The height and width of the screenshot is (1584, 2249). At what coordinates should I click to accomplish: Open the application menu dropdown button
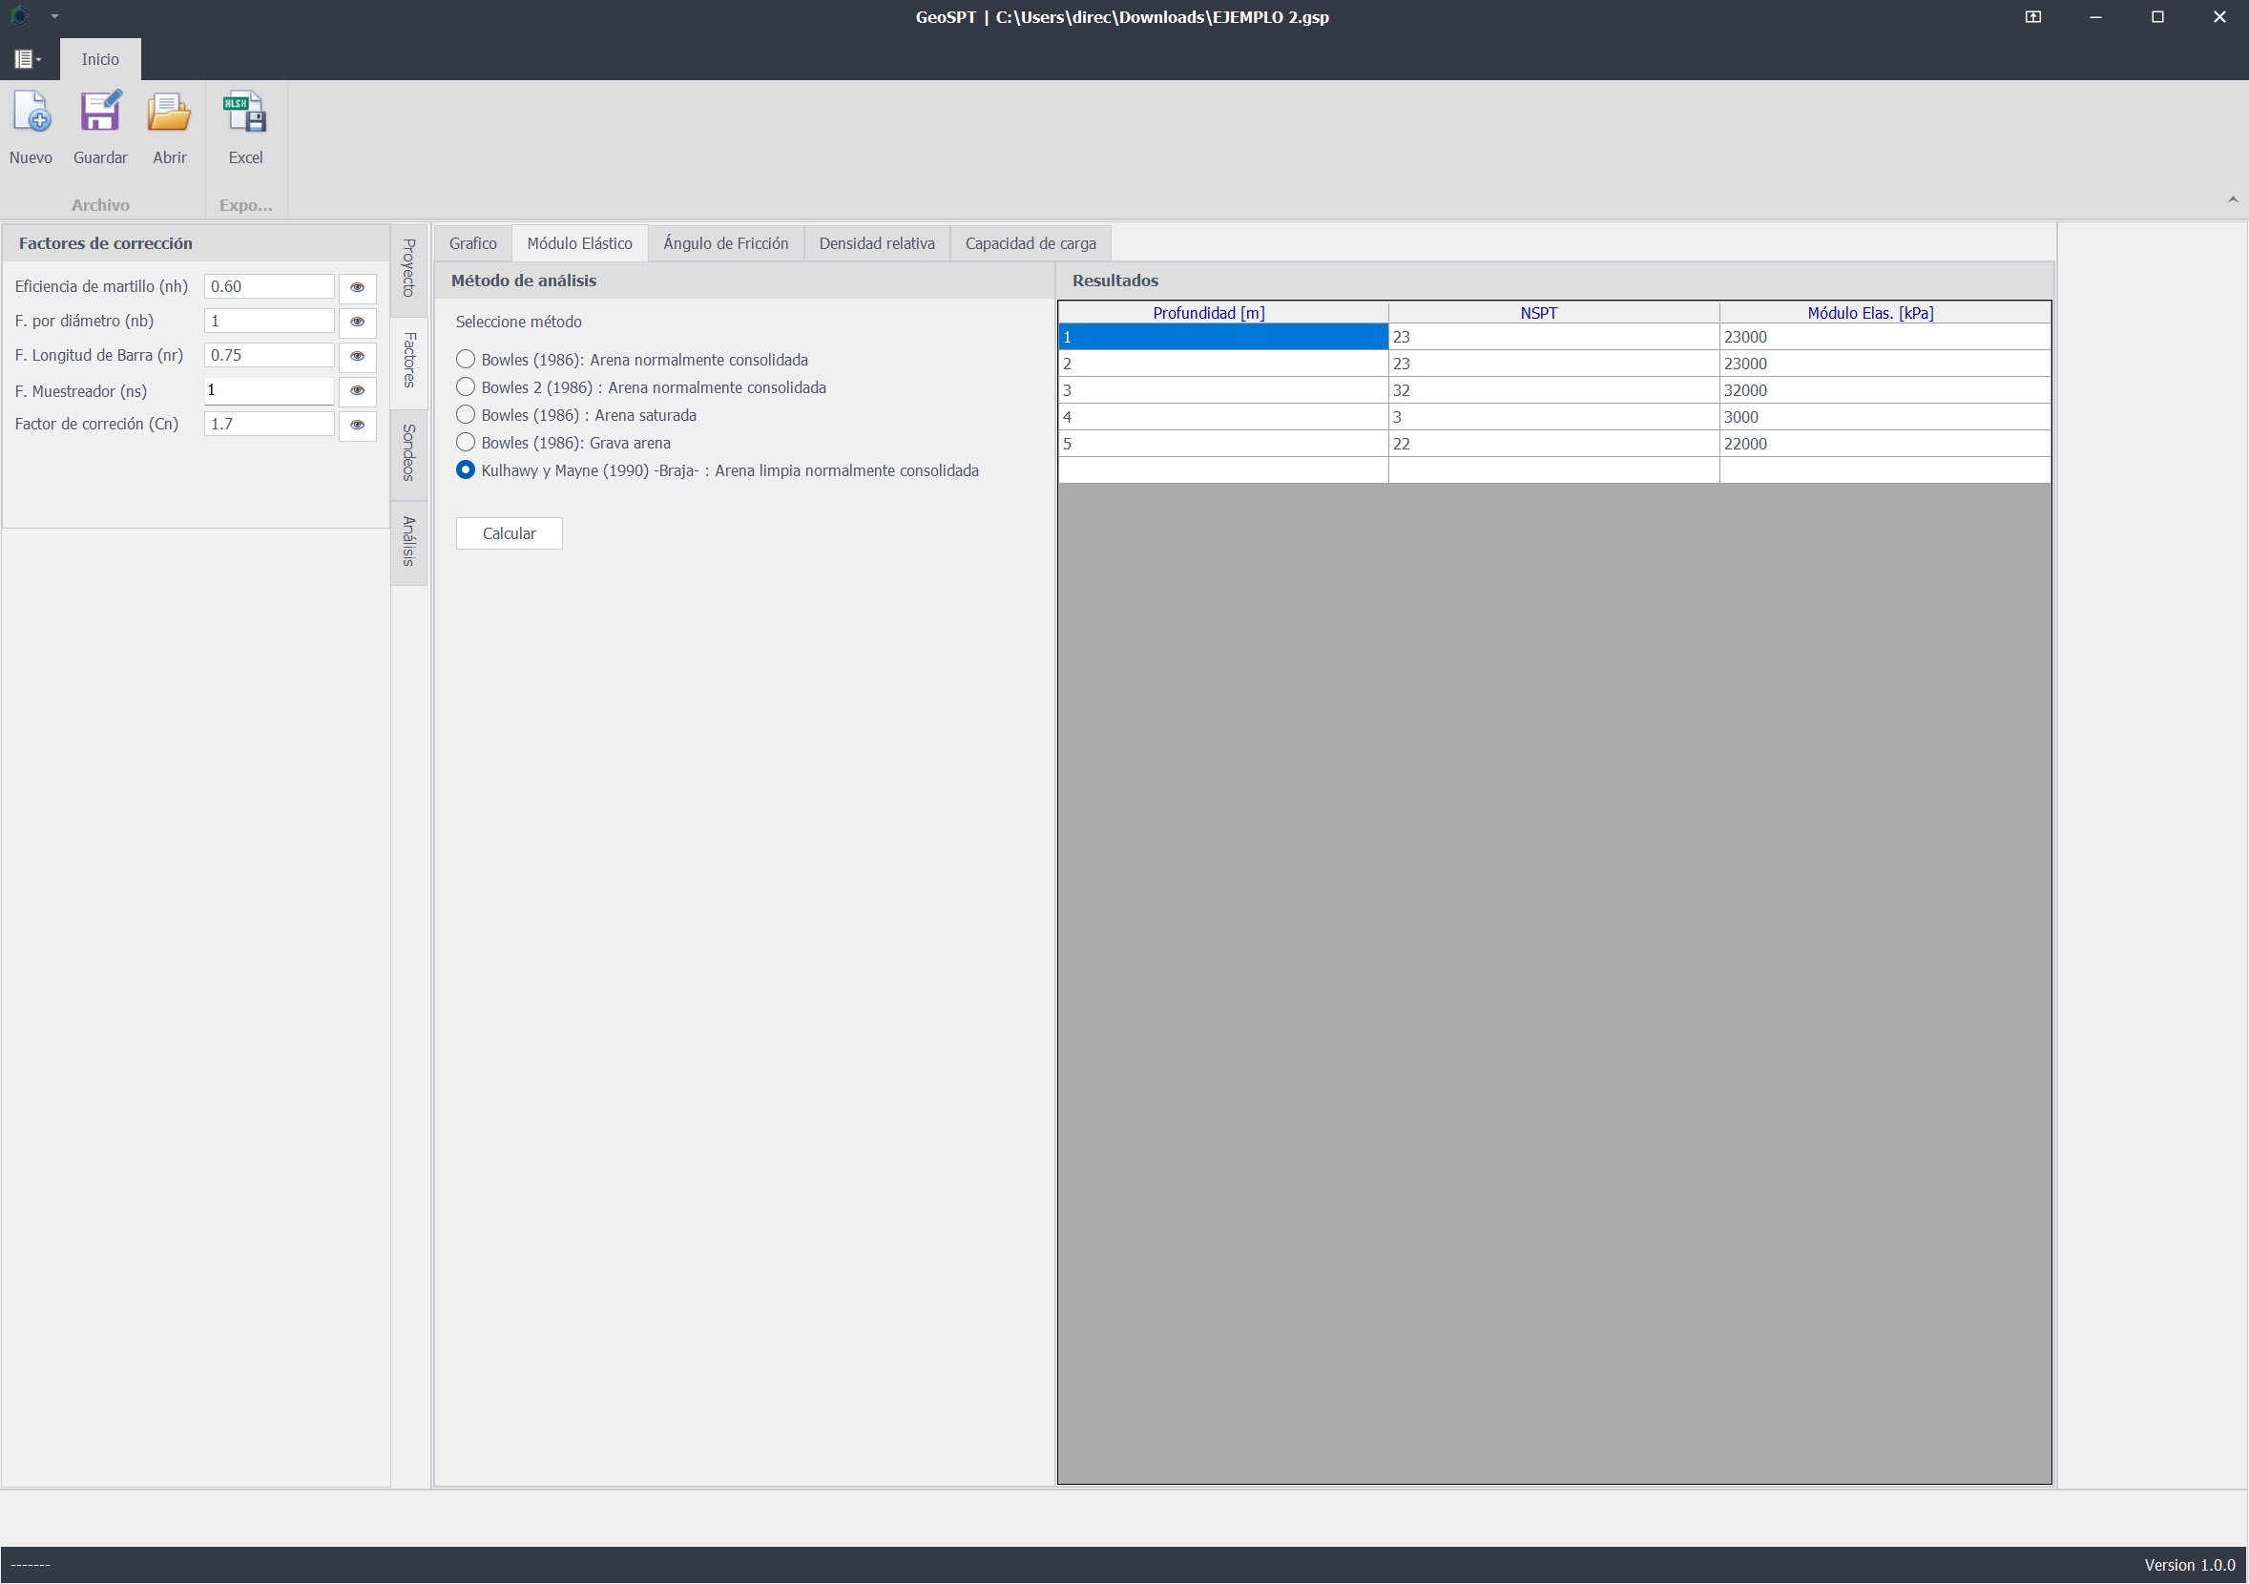[x=28, y=59]
